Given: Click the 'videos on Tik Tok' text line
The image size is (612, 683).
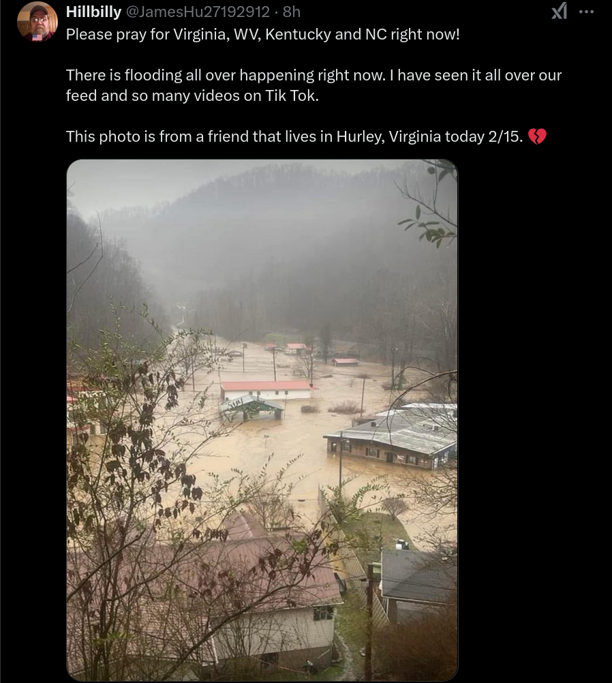Looking at the screenshot, I should 192,95.
